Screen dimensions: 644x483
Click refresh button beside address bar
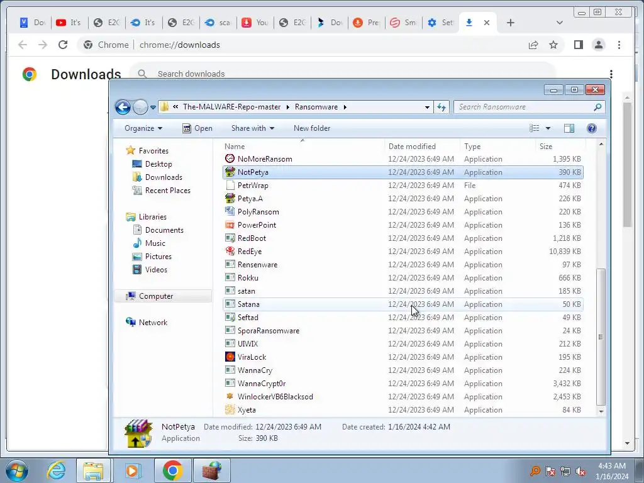tap(441, 107)
